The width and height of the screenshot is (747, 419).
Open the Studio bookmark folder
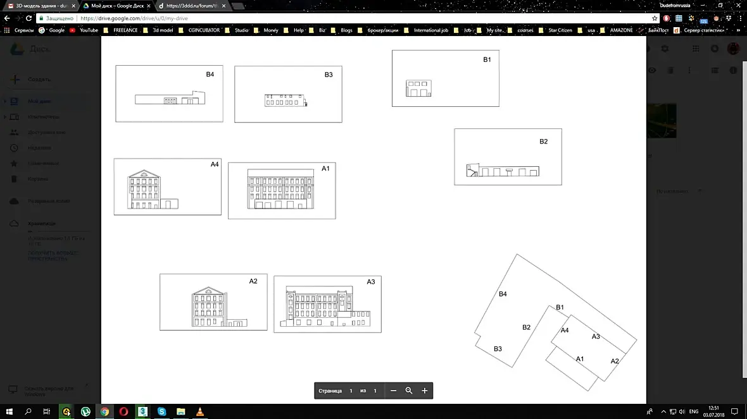click(x=237, y=30)
